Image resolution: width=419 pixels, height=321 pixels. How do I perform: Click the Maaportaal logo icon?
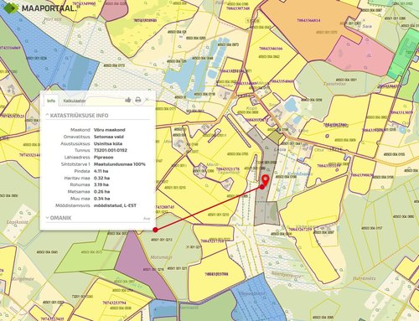click(x=10, y=8)
